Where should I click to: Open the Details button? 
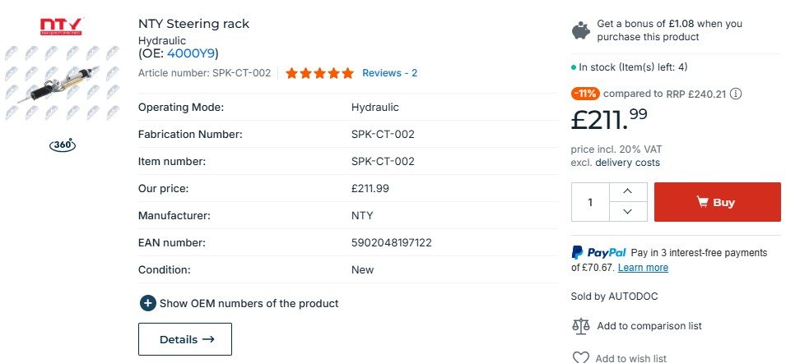coord(185,339)
